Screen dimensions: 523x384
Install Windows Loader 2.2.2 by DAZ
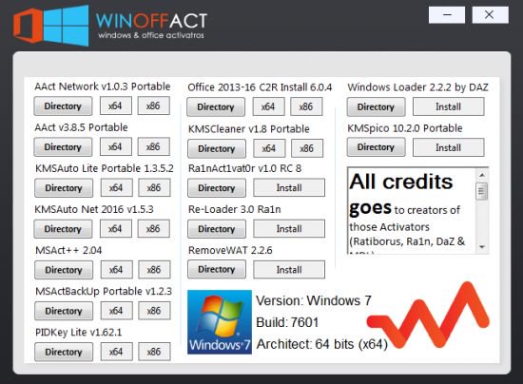click(x=448, y=106)
